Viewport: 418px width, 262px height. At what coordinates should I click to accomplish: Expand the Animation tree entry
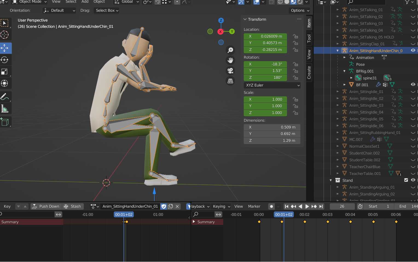click(x=344, y=58)
